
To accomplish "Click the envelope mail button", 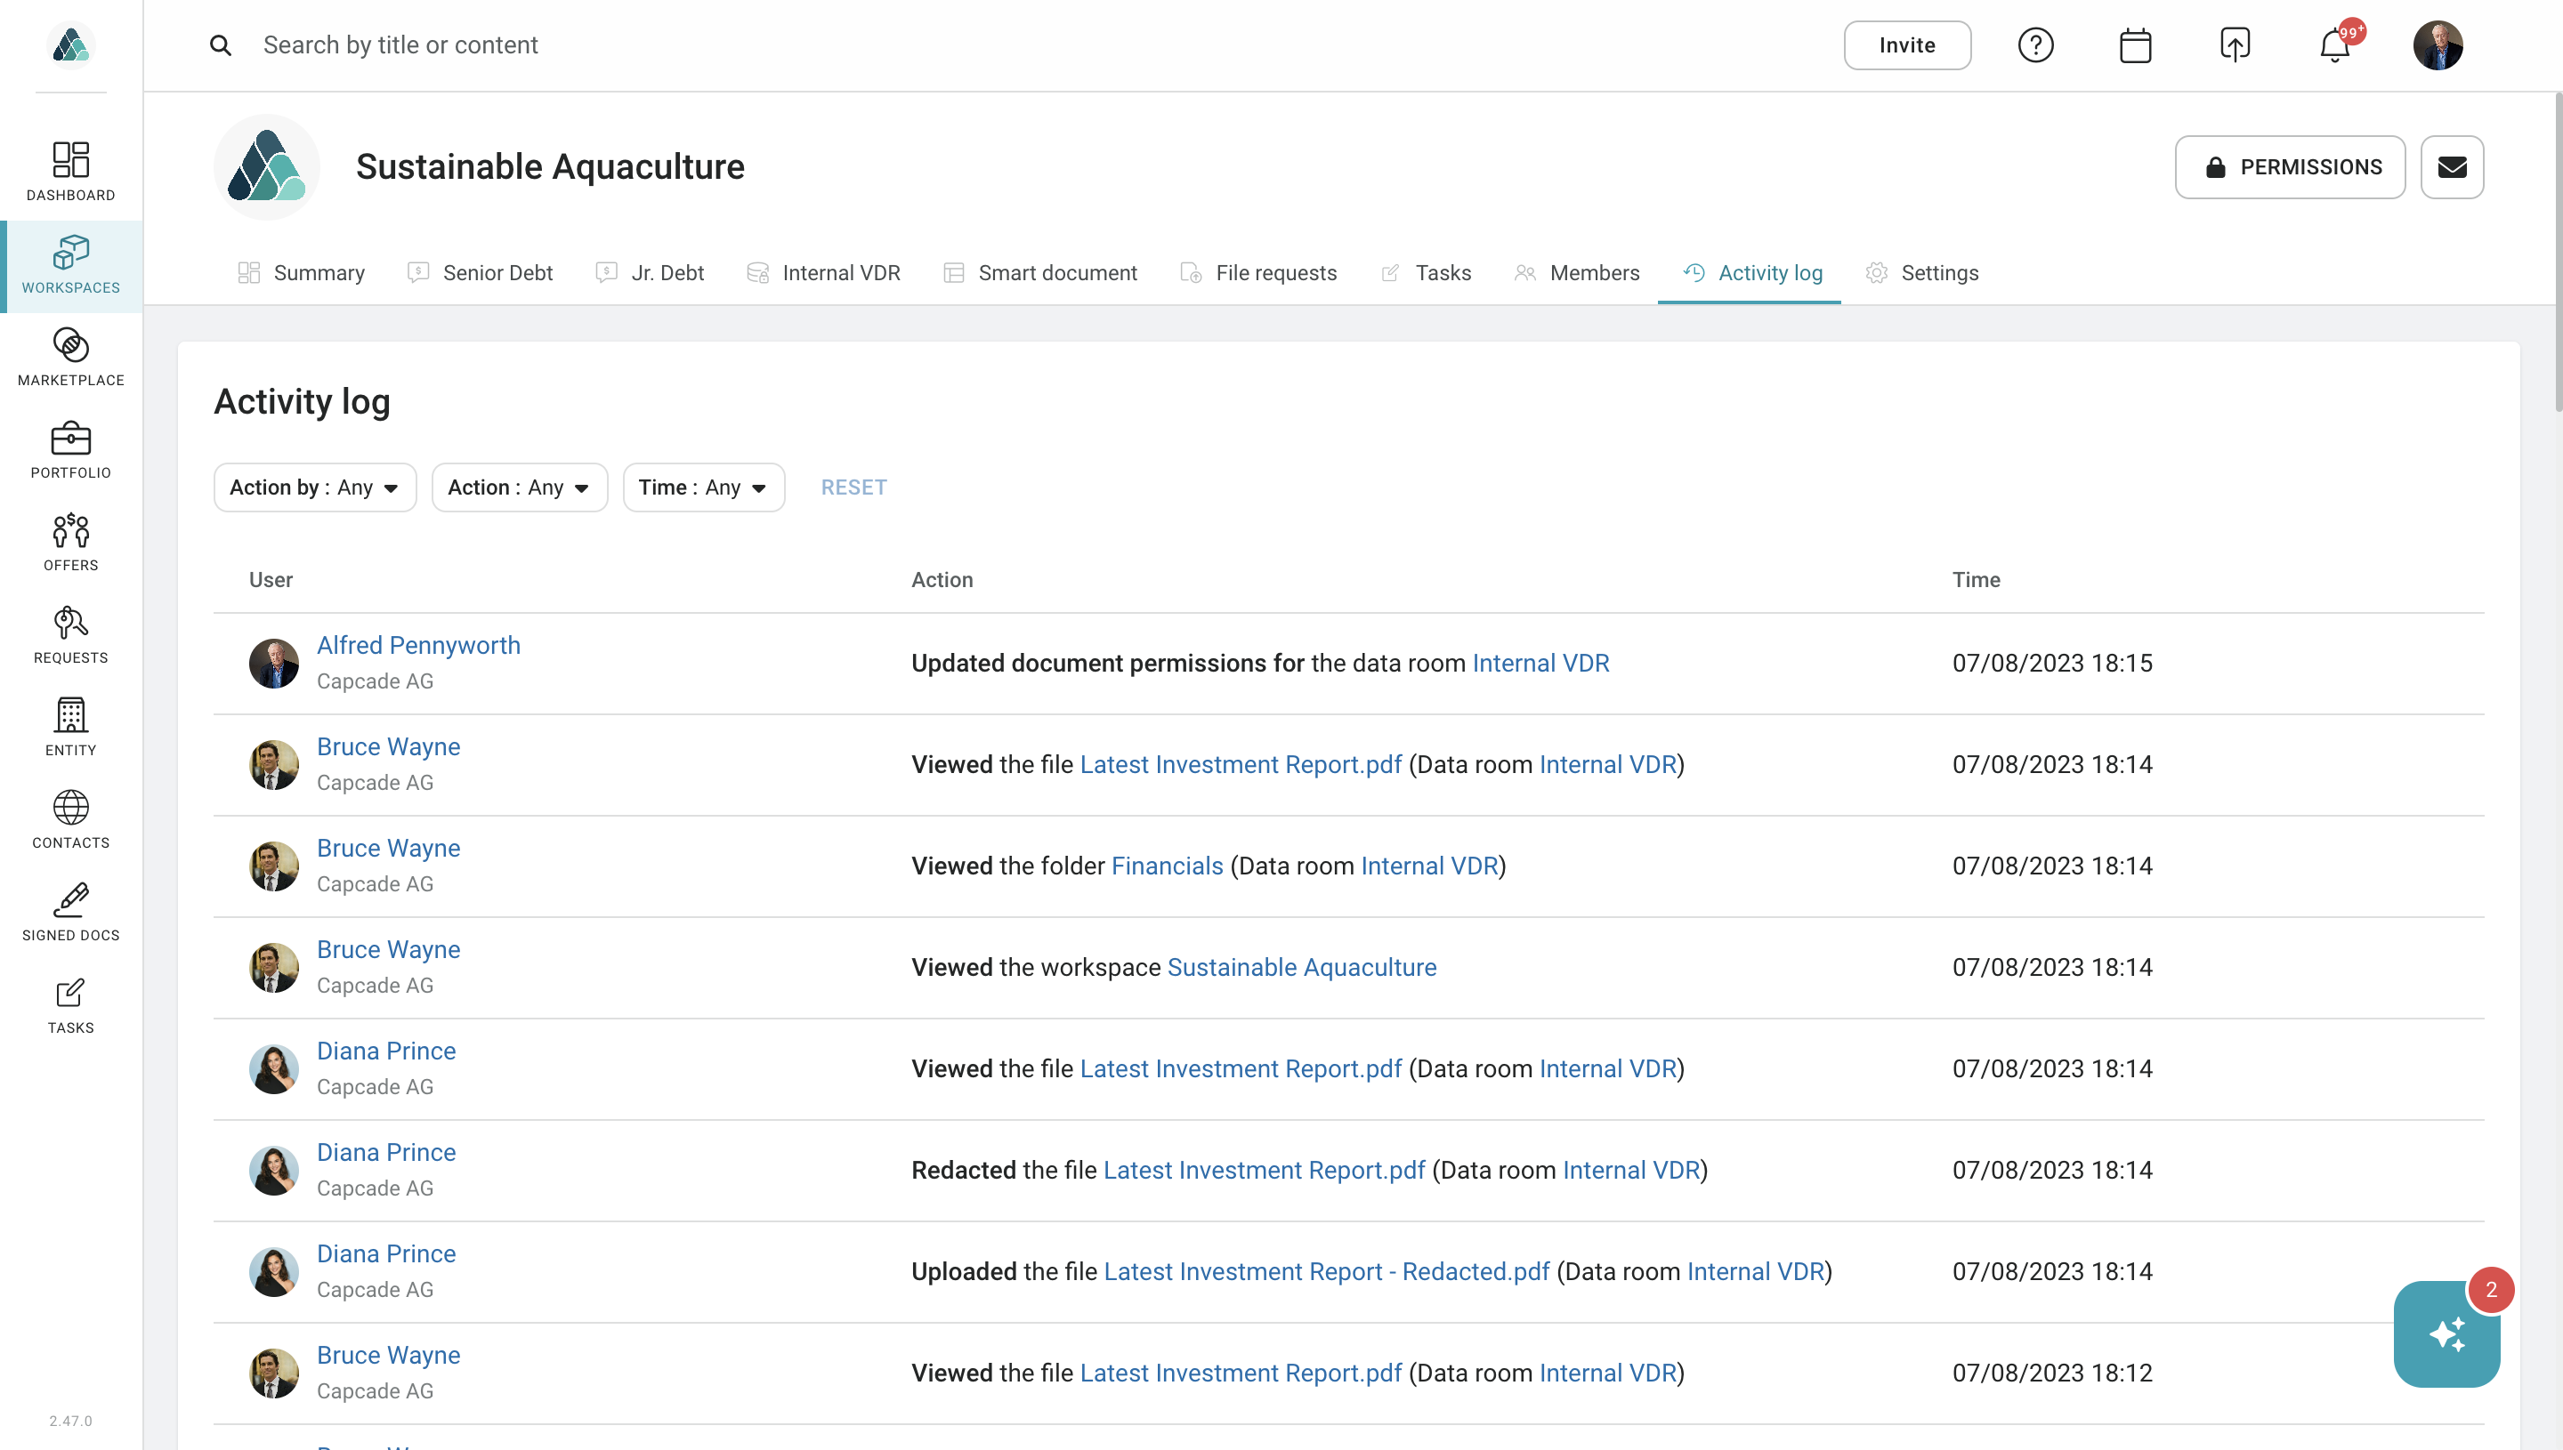I will coord(2452,167).
